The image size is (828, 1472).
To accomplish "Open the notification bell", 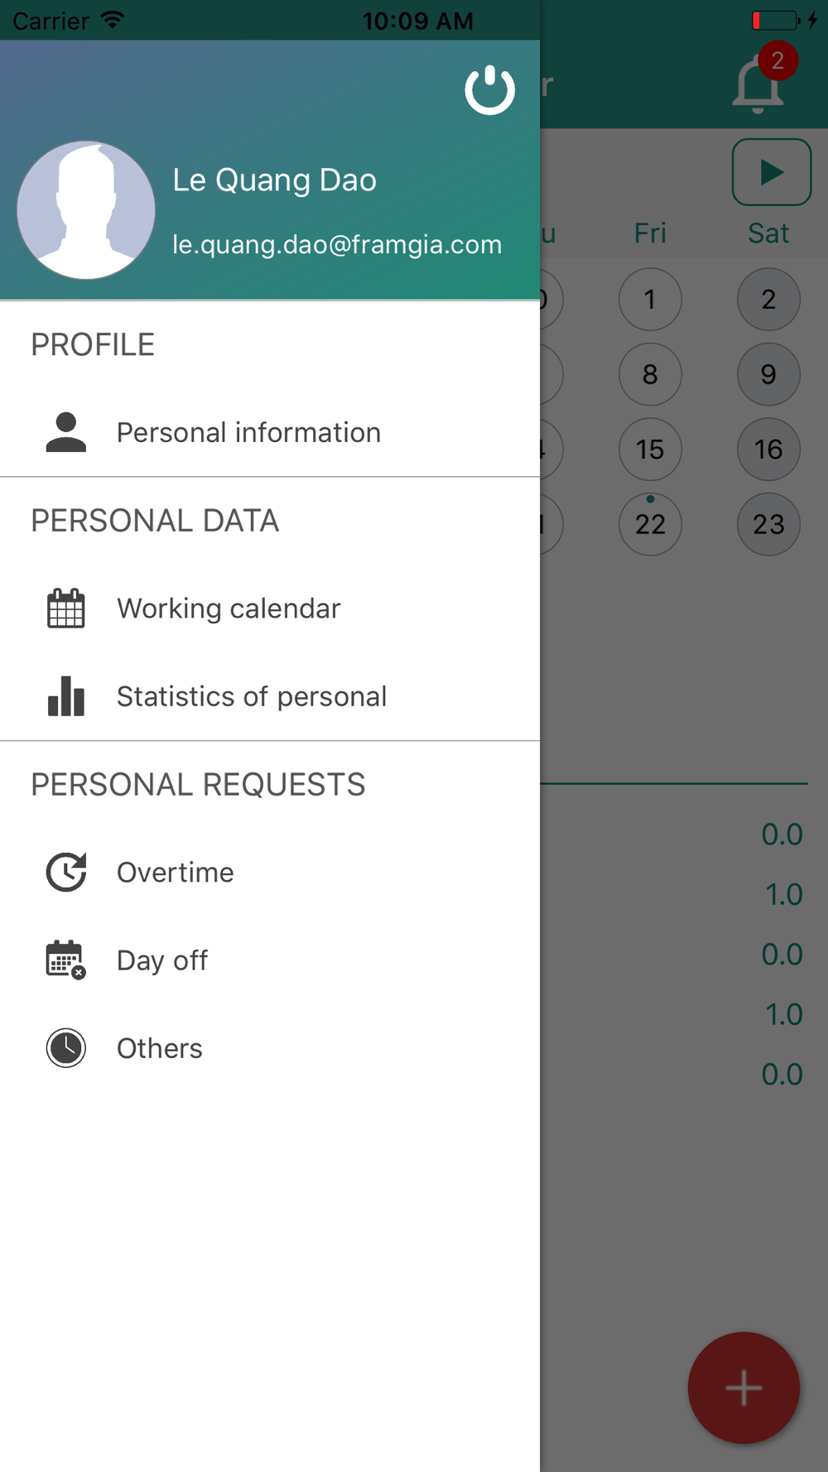I will tap(758, 84).
